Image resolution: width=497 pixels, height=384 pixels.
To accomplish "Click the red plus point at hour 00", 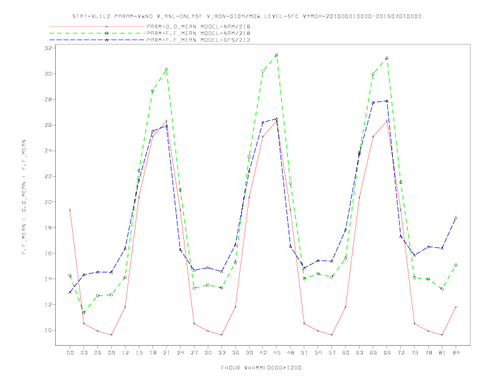I will [x=70, y=210].
